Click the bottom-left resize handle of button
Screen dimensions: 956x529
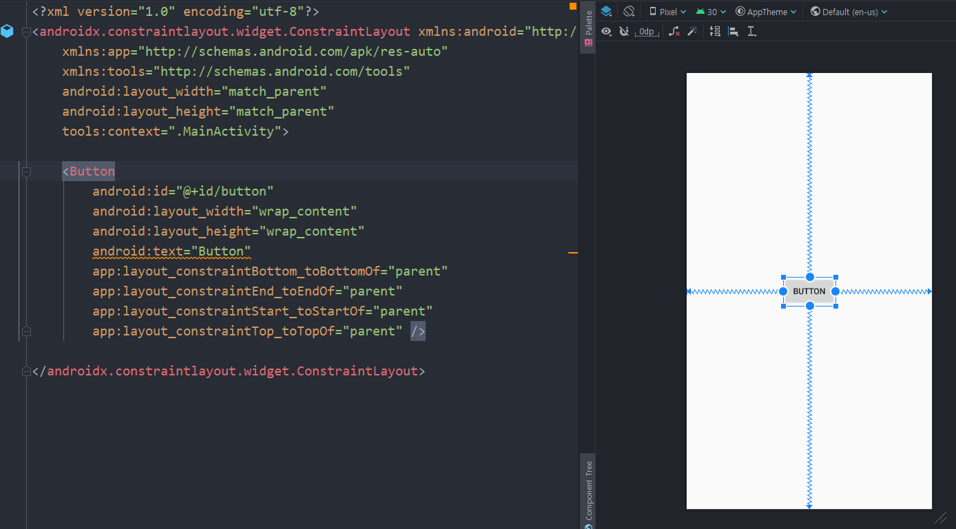784,306
